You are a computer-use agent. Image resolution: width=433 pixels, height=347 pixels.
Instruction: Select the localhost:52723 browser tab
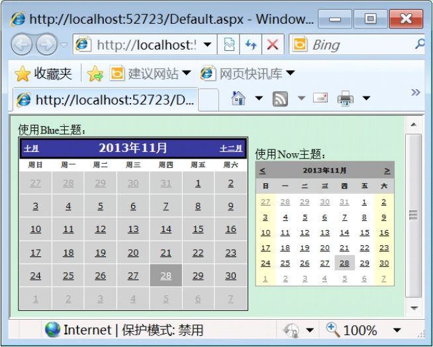(106, 100)
